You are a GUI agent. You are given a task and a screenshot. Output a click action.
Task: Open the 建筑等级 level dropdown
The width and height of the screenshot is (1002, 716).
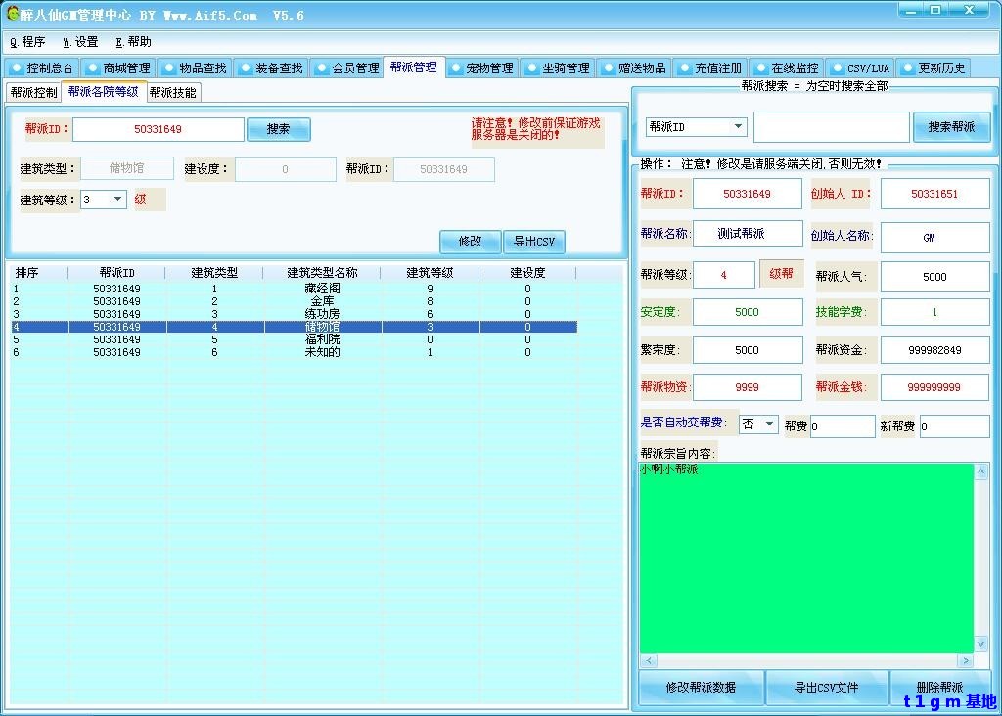(116, 200)
